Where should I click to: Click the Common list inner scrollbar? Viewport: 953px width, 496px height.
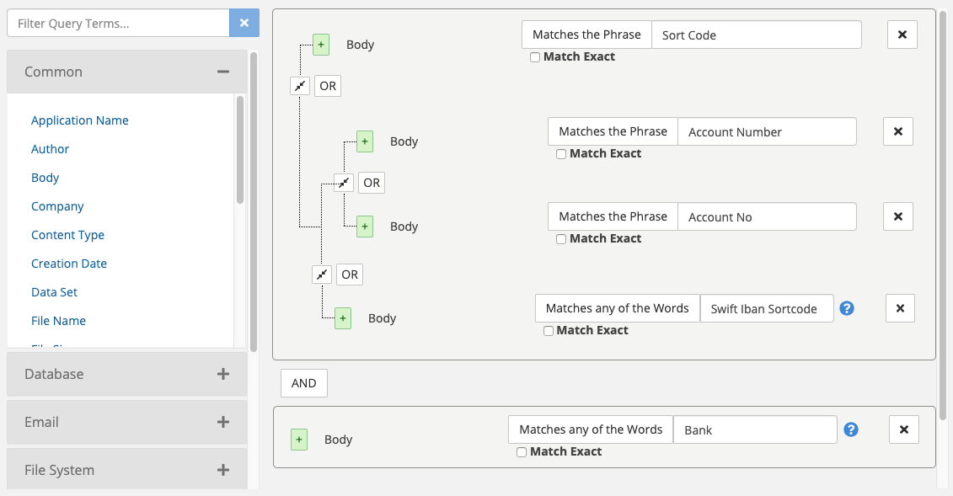240,150
